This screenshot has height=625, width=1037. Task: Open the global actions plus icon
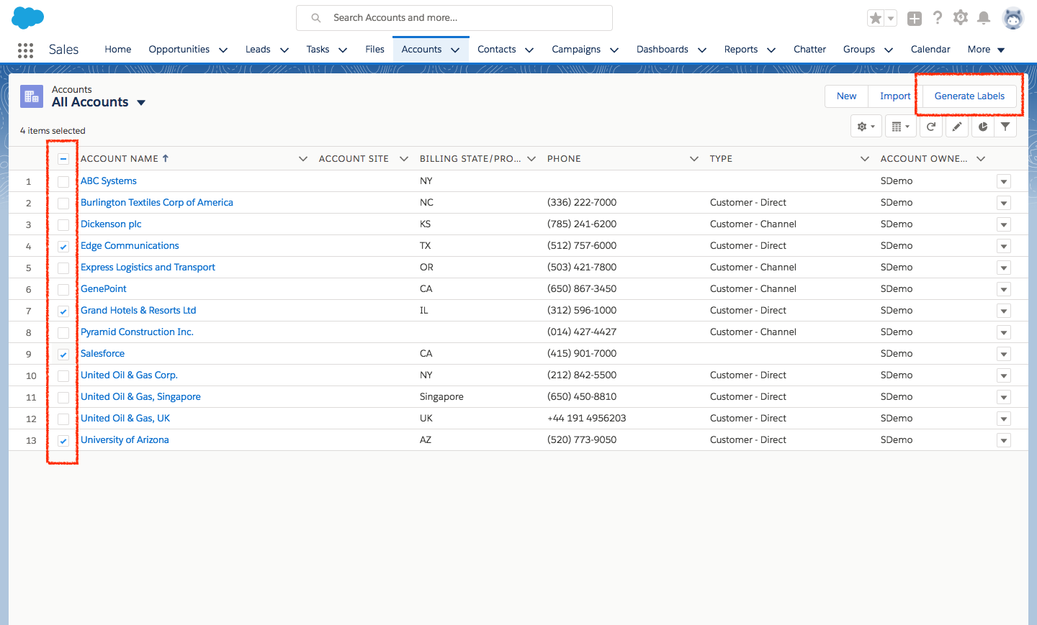point(915,19)
